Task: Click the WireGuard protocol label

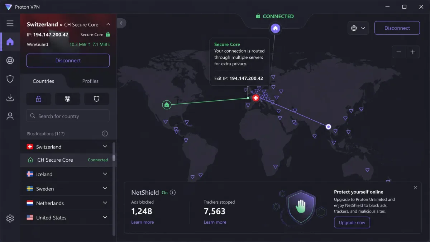Action: (38, 44)
